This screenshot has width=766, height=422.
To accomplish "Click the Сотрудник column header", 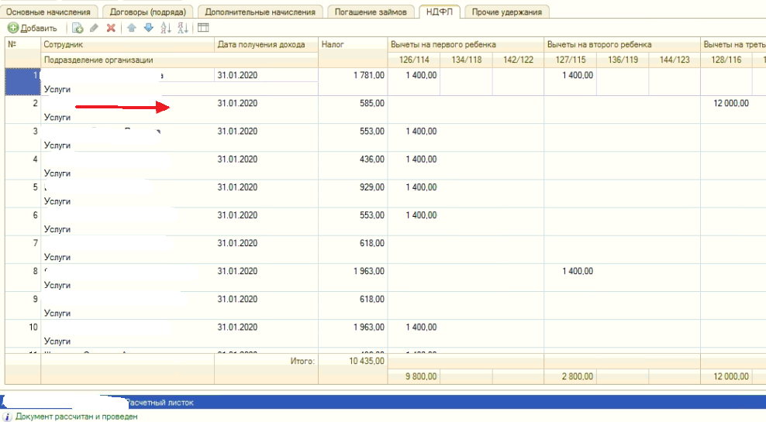I will coord(127,45).
